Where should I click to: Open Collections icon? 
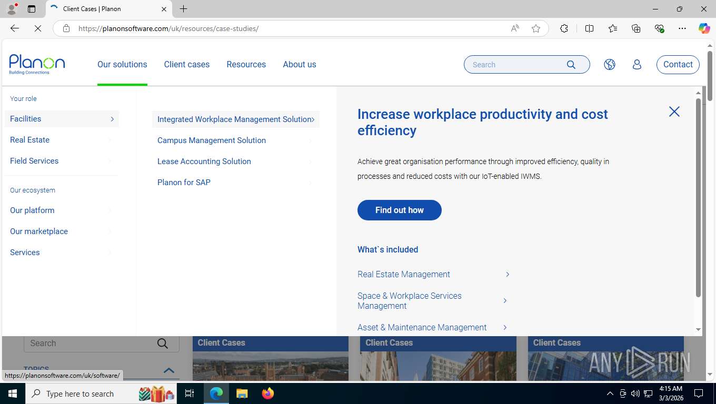coord(636,28)
